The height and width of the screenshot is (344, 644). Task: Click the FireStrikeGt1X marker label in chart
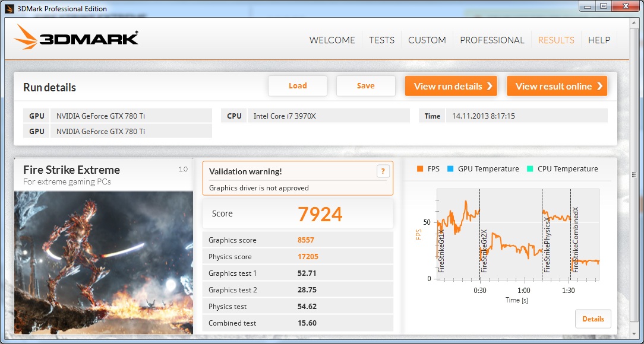point(441,251)
